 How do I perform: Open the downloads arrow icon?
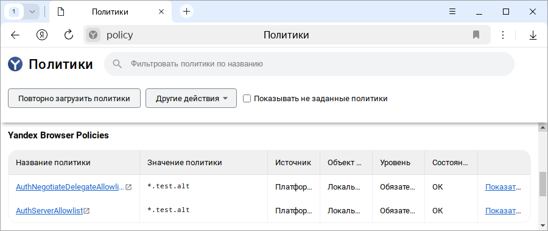(x=533, y=35)
